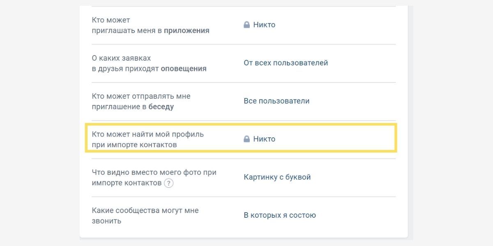Click the lock icon beside app invitations

tap(246, 25)
